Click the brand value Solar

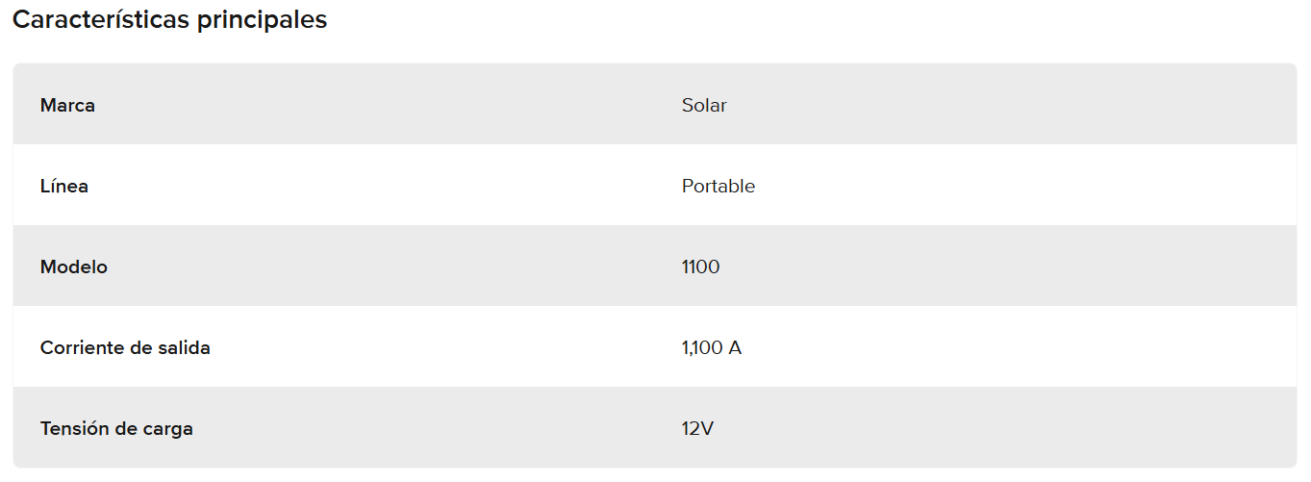click(x=704, y=105)
